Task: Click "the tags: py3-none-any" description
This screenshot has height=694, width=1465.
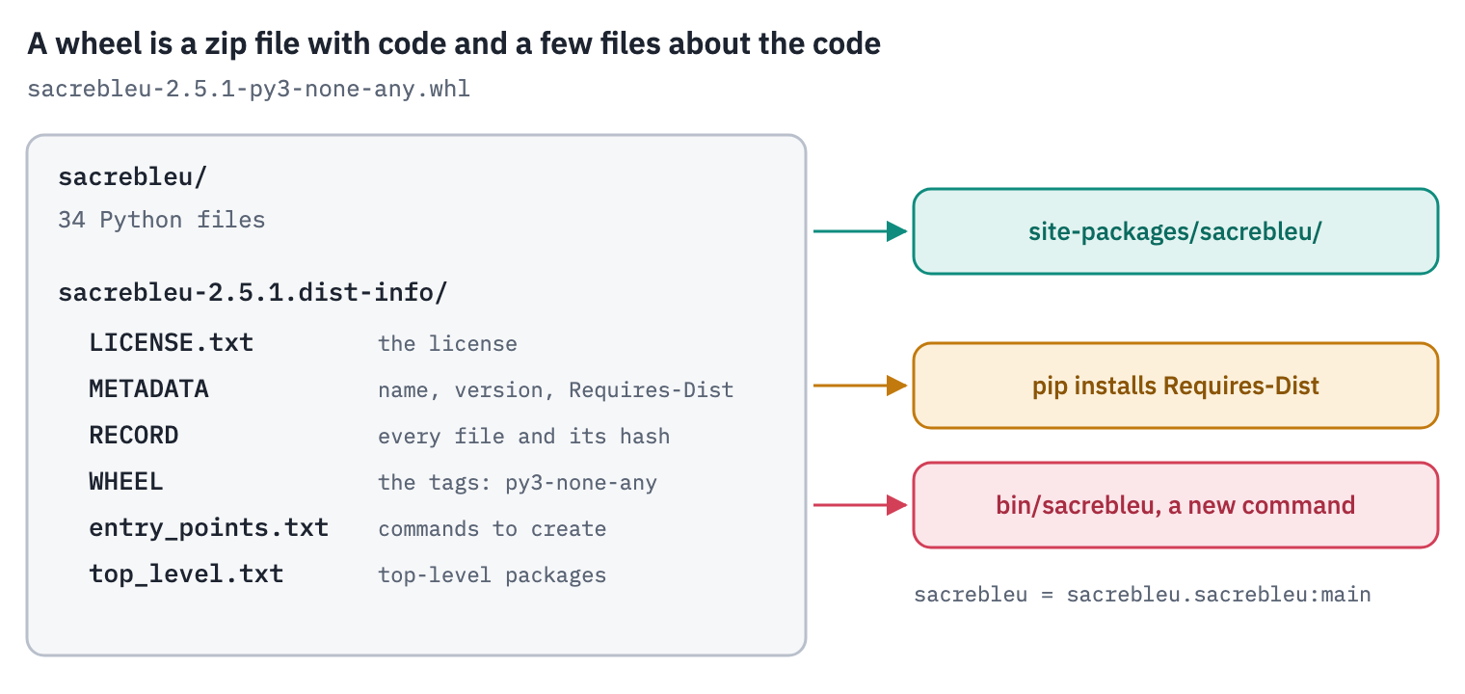Action: point(517,482)
